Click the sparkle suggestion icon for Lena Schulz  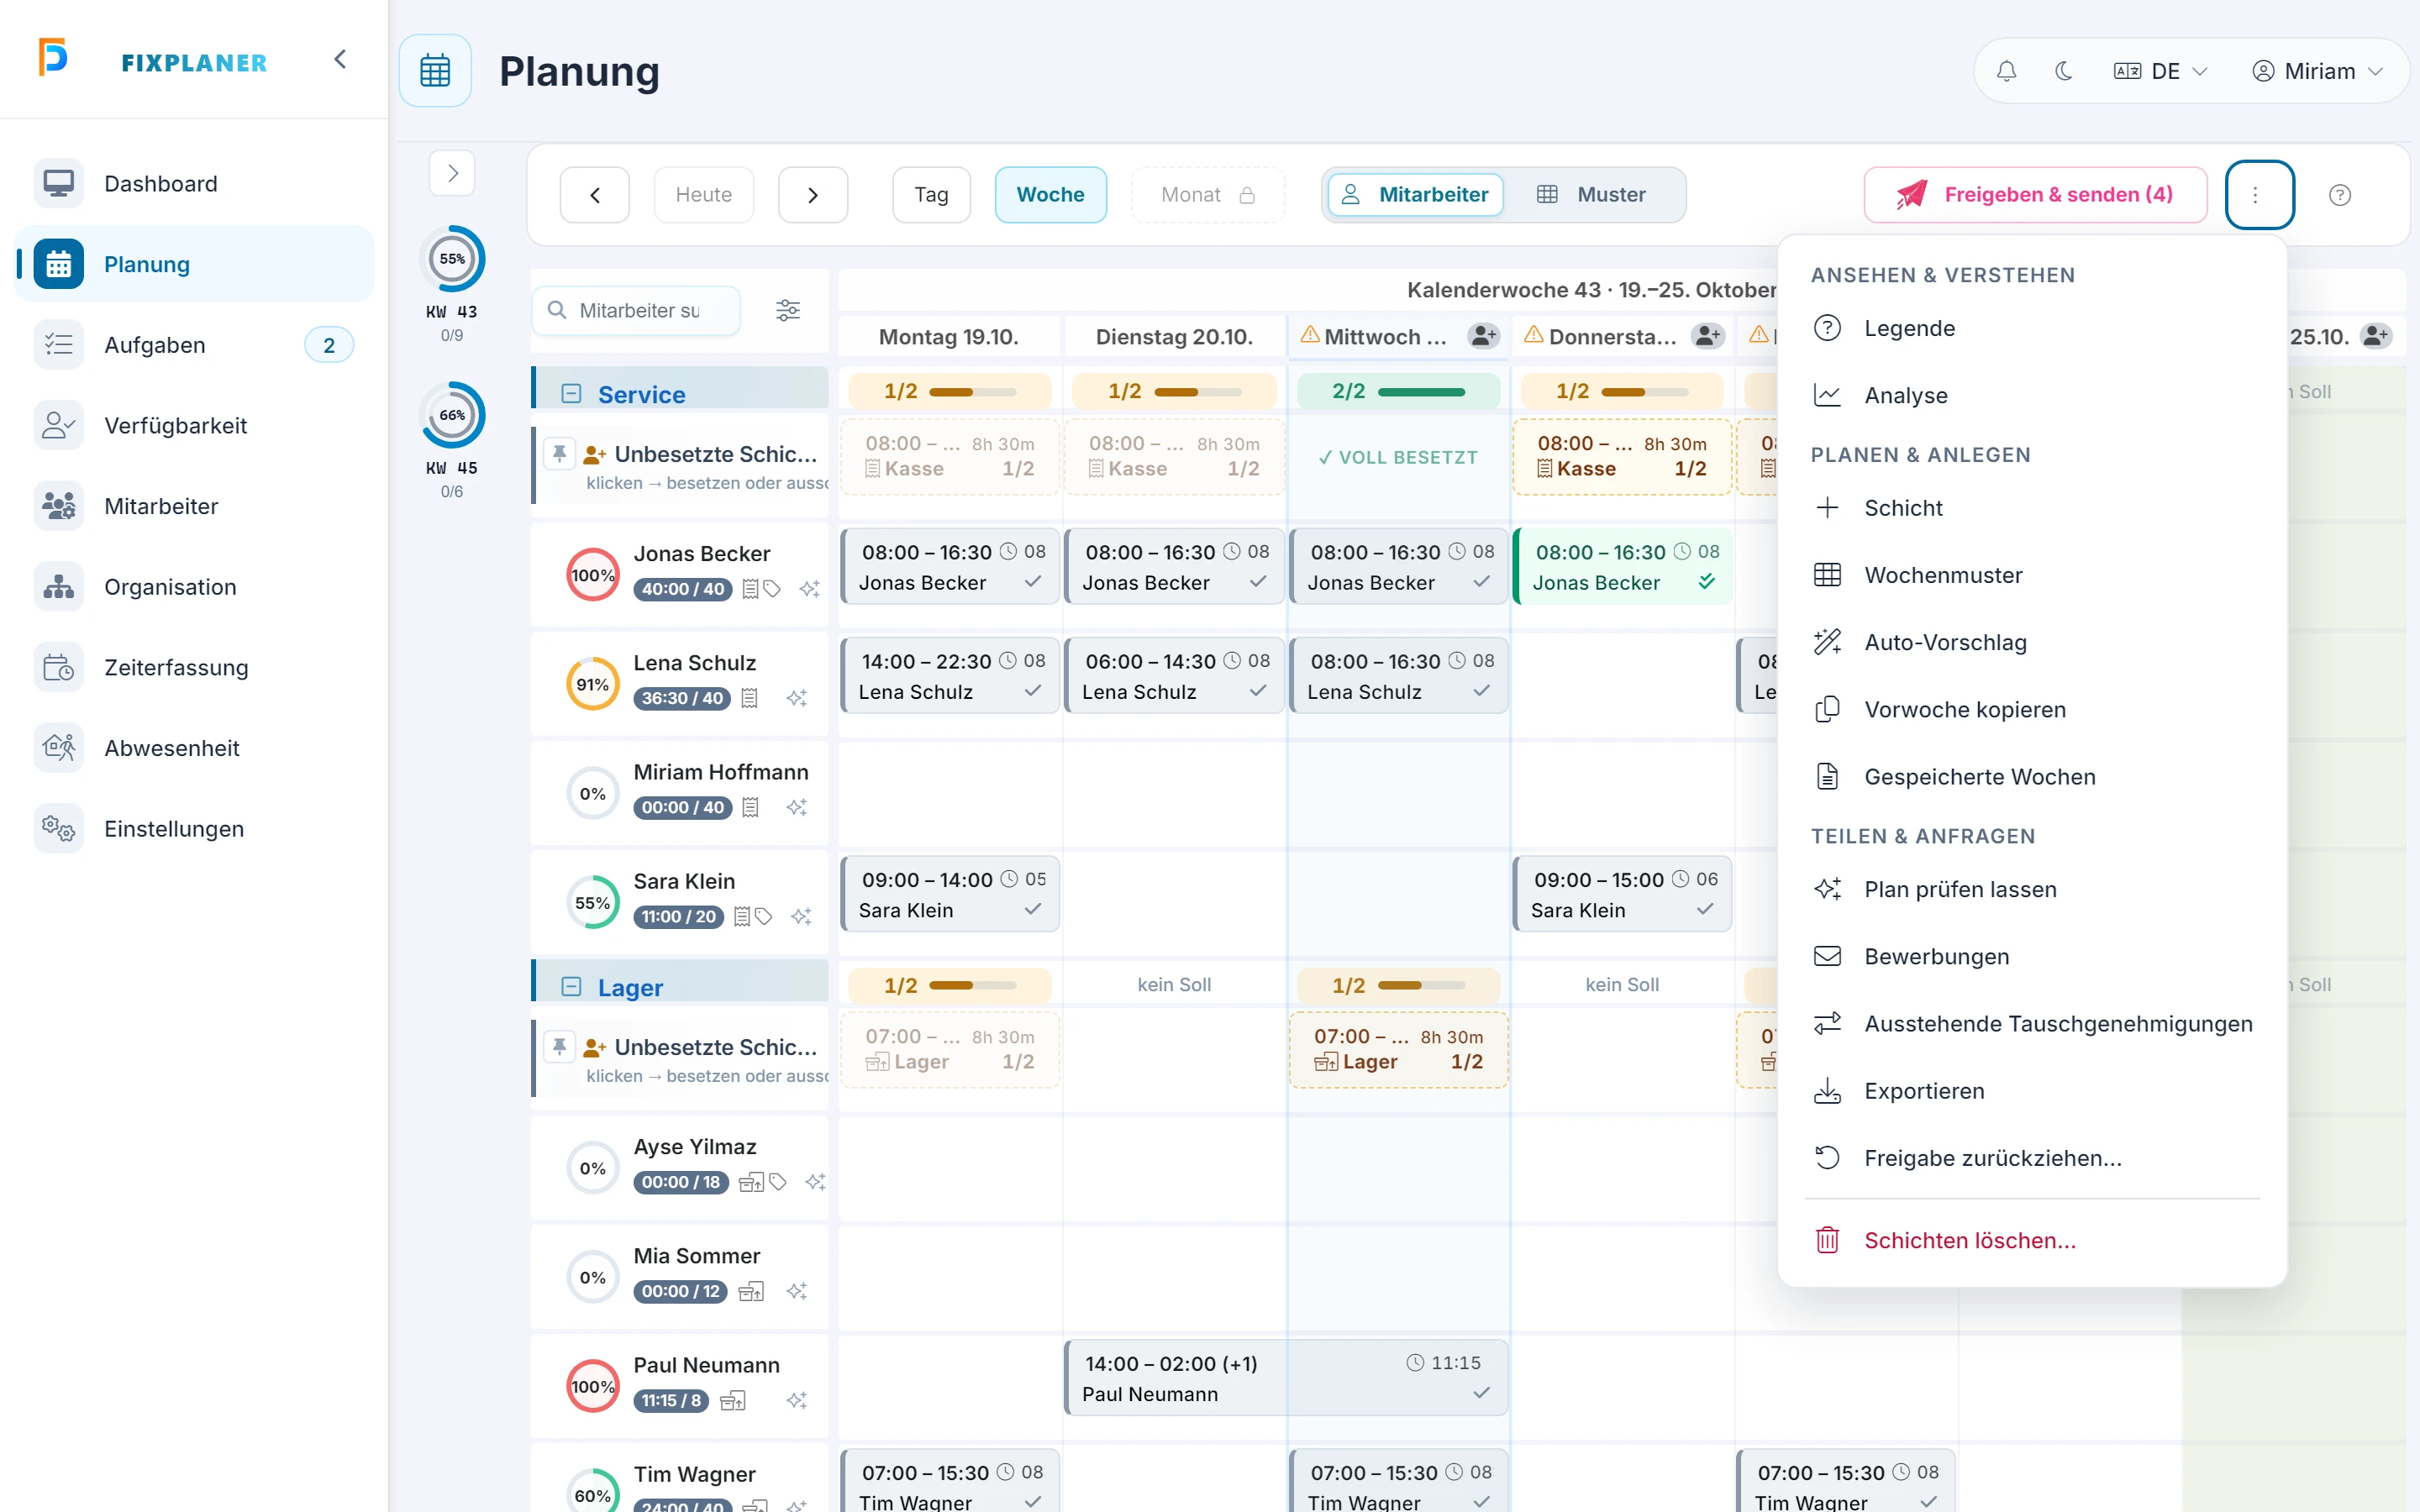797,698
